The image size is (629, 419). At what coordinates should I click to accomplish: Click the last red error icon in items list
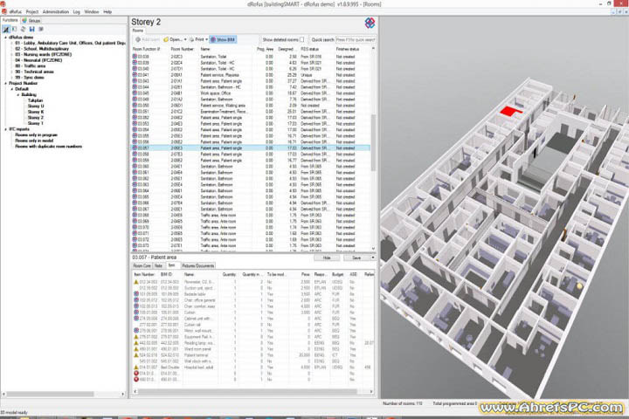coord(136,380)
